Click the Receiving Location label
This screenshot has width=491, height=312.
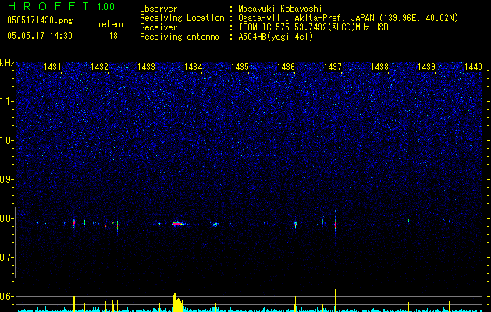coord(182,18)
